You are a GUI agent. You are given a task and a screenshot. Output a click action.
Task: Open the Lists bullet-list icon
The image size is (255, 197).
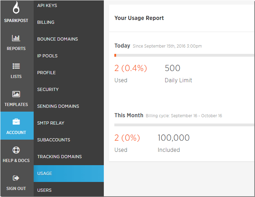click(16, 66)
